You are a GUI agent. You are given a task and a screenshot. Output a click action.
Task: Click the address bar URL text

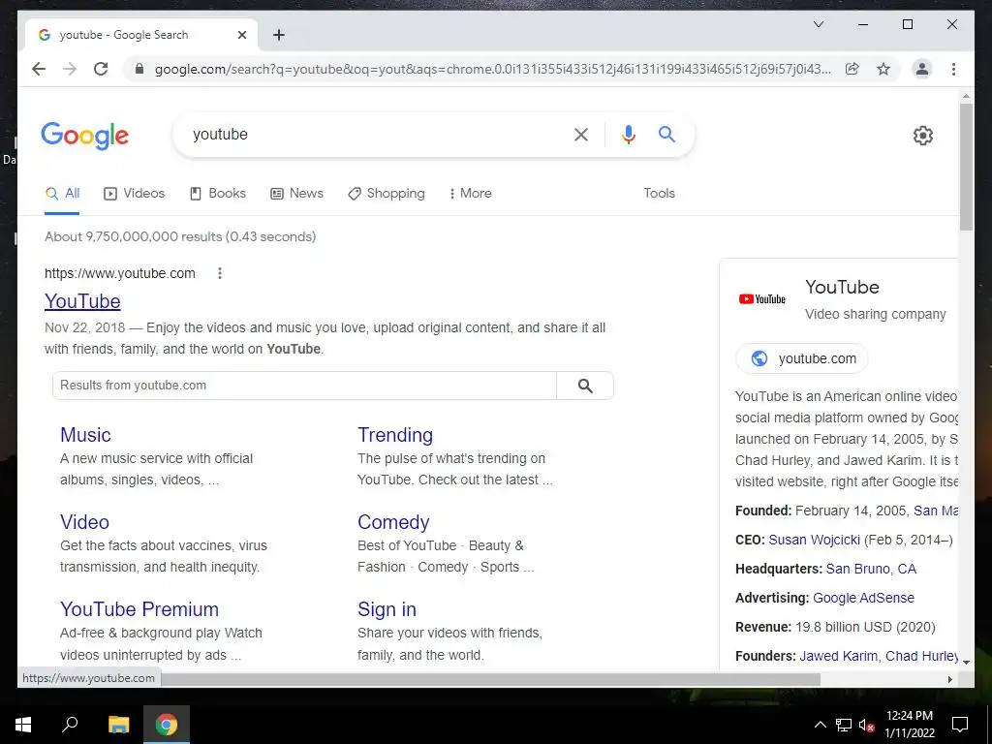tap(493, 69)
